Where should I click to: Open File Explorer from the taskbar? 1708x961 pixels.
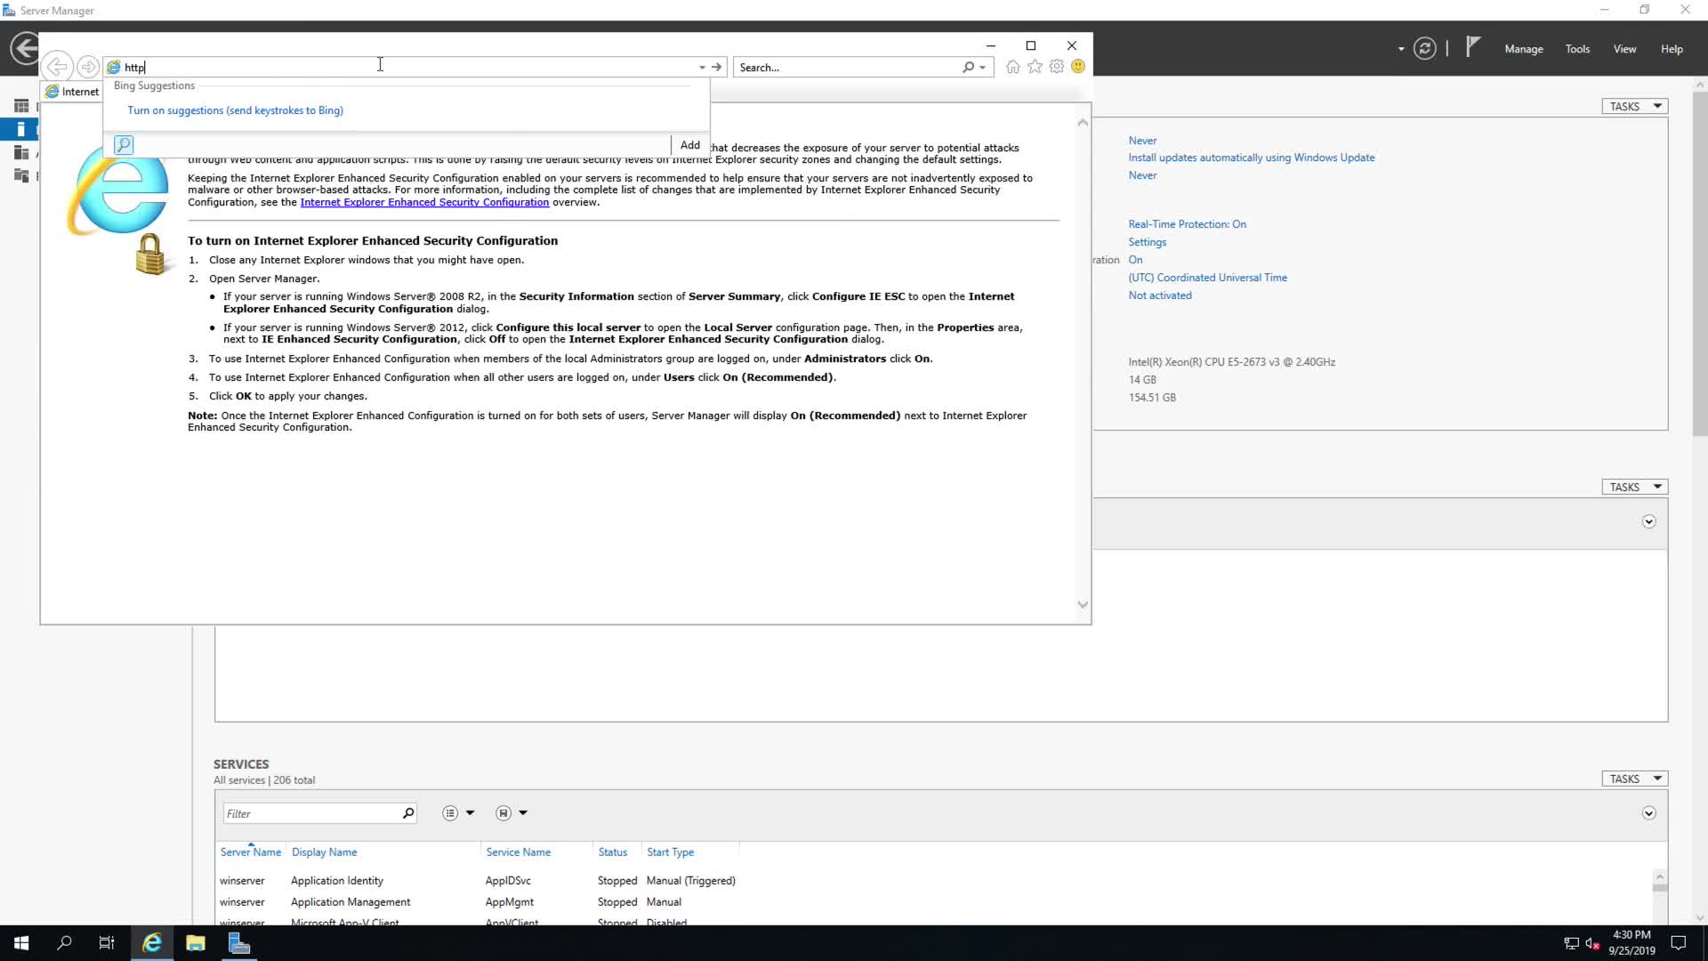click(x=196, y=943)
